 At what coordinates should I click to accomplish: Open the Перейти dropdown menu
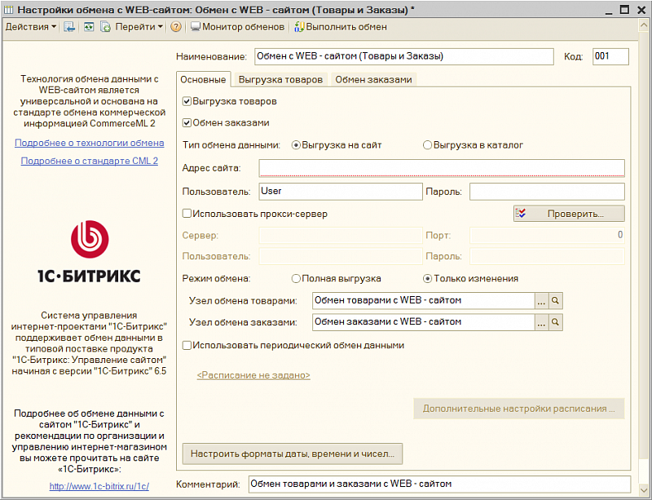[139, 27]
